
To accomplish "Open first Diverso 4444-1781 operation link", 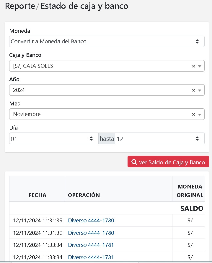I will pos(91,245).
